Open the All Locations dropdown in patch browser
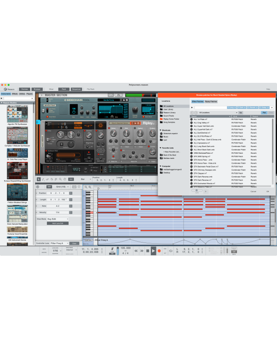Image resolution: width=277 pixels, height=339 pixels. [x=218, y=113]
